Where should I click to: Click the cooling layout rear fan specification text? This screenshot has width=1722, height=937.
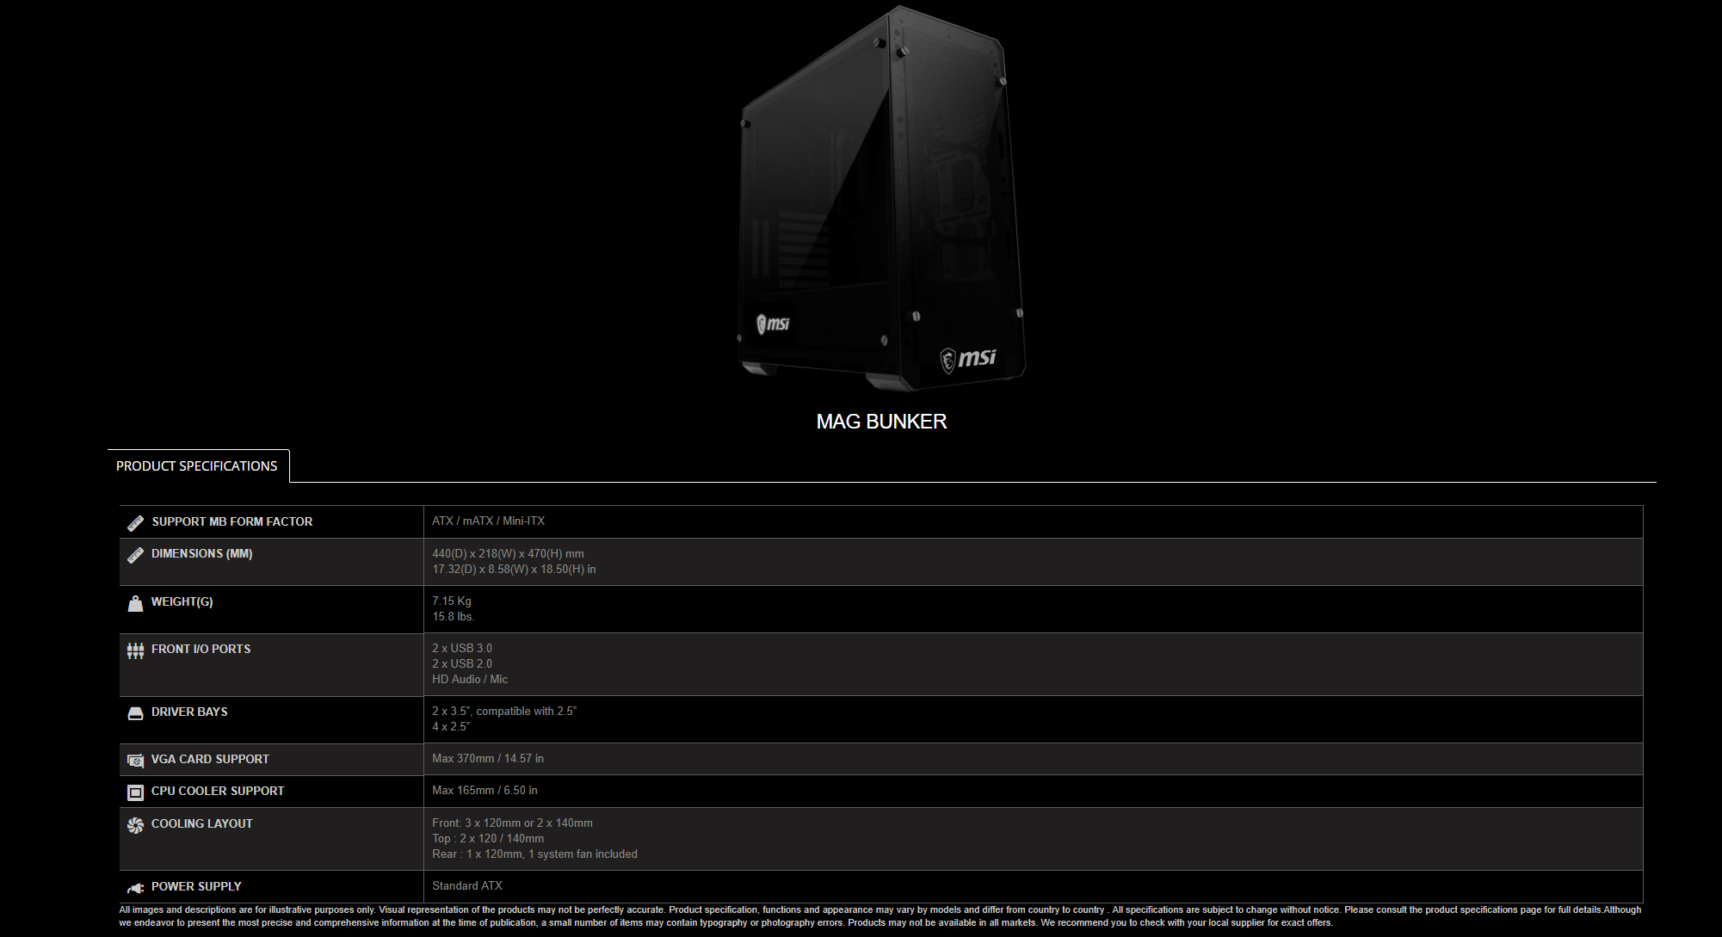pos(534,854)
